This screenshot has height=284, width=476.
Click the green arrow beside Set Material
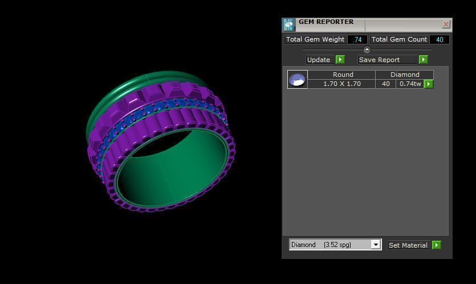[x=436, y=245]
